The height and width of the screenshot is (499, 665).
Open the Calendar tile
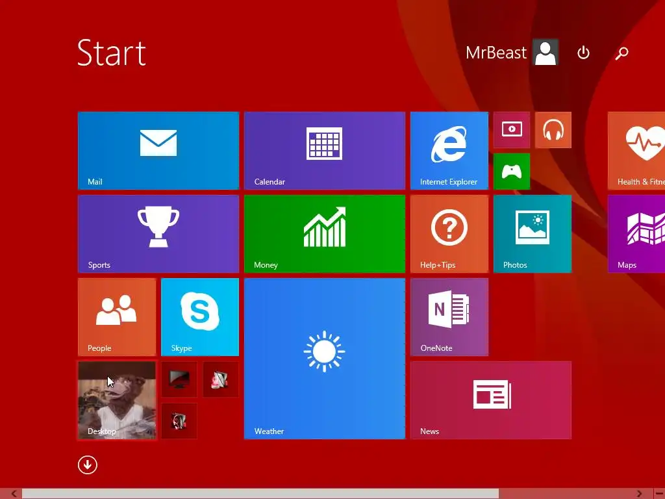pyautogui.click(x=325, y=151)
